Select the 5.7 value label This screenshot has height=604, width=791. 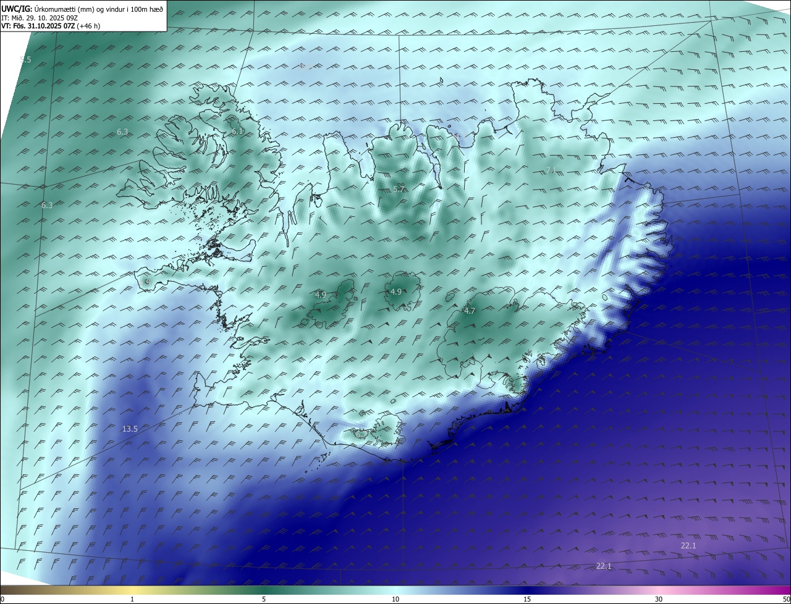click(x=399, y=189)
